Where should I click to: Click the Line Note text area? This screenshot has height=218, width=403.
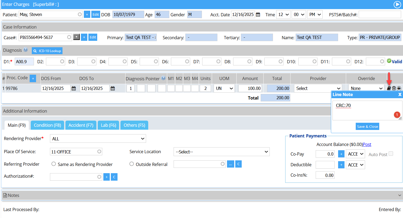click(x=363, y=110)
